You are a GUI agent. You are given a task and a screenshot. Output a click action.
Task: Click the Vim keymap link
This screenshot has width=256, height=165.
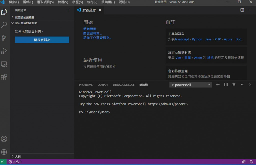[178, 58]
